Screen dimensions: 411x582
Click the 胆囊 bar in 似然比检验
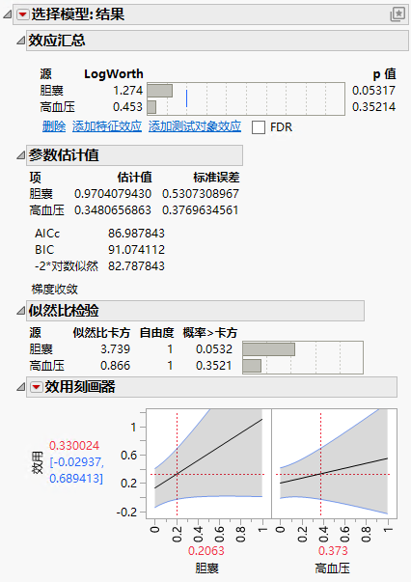[x=269, y=349]
